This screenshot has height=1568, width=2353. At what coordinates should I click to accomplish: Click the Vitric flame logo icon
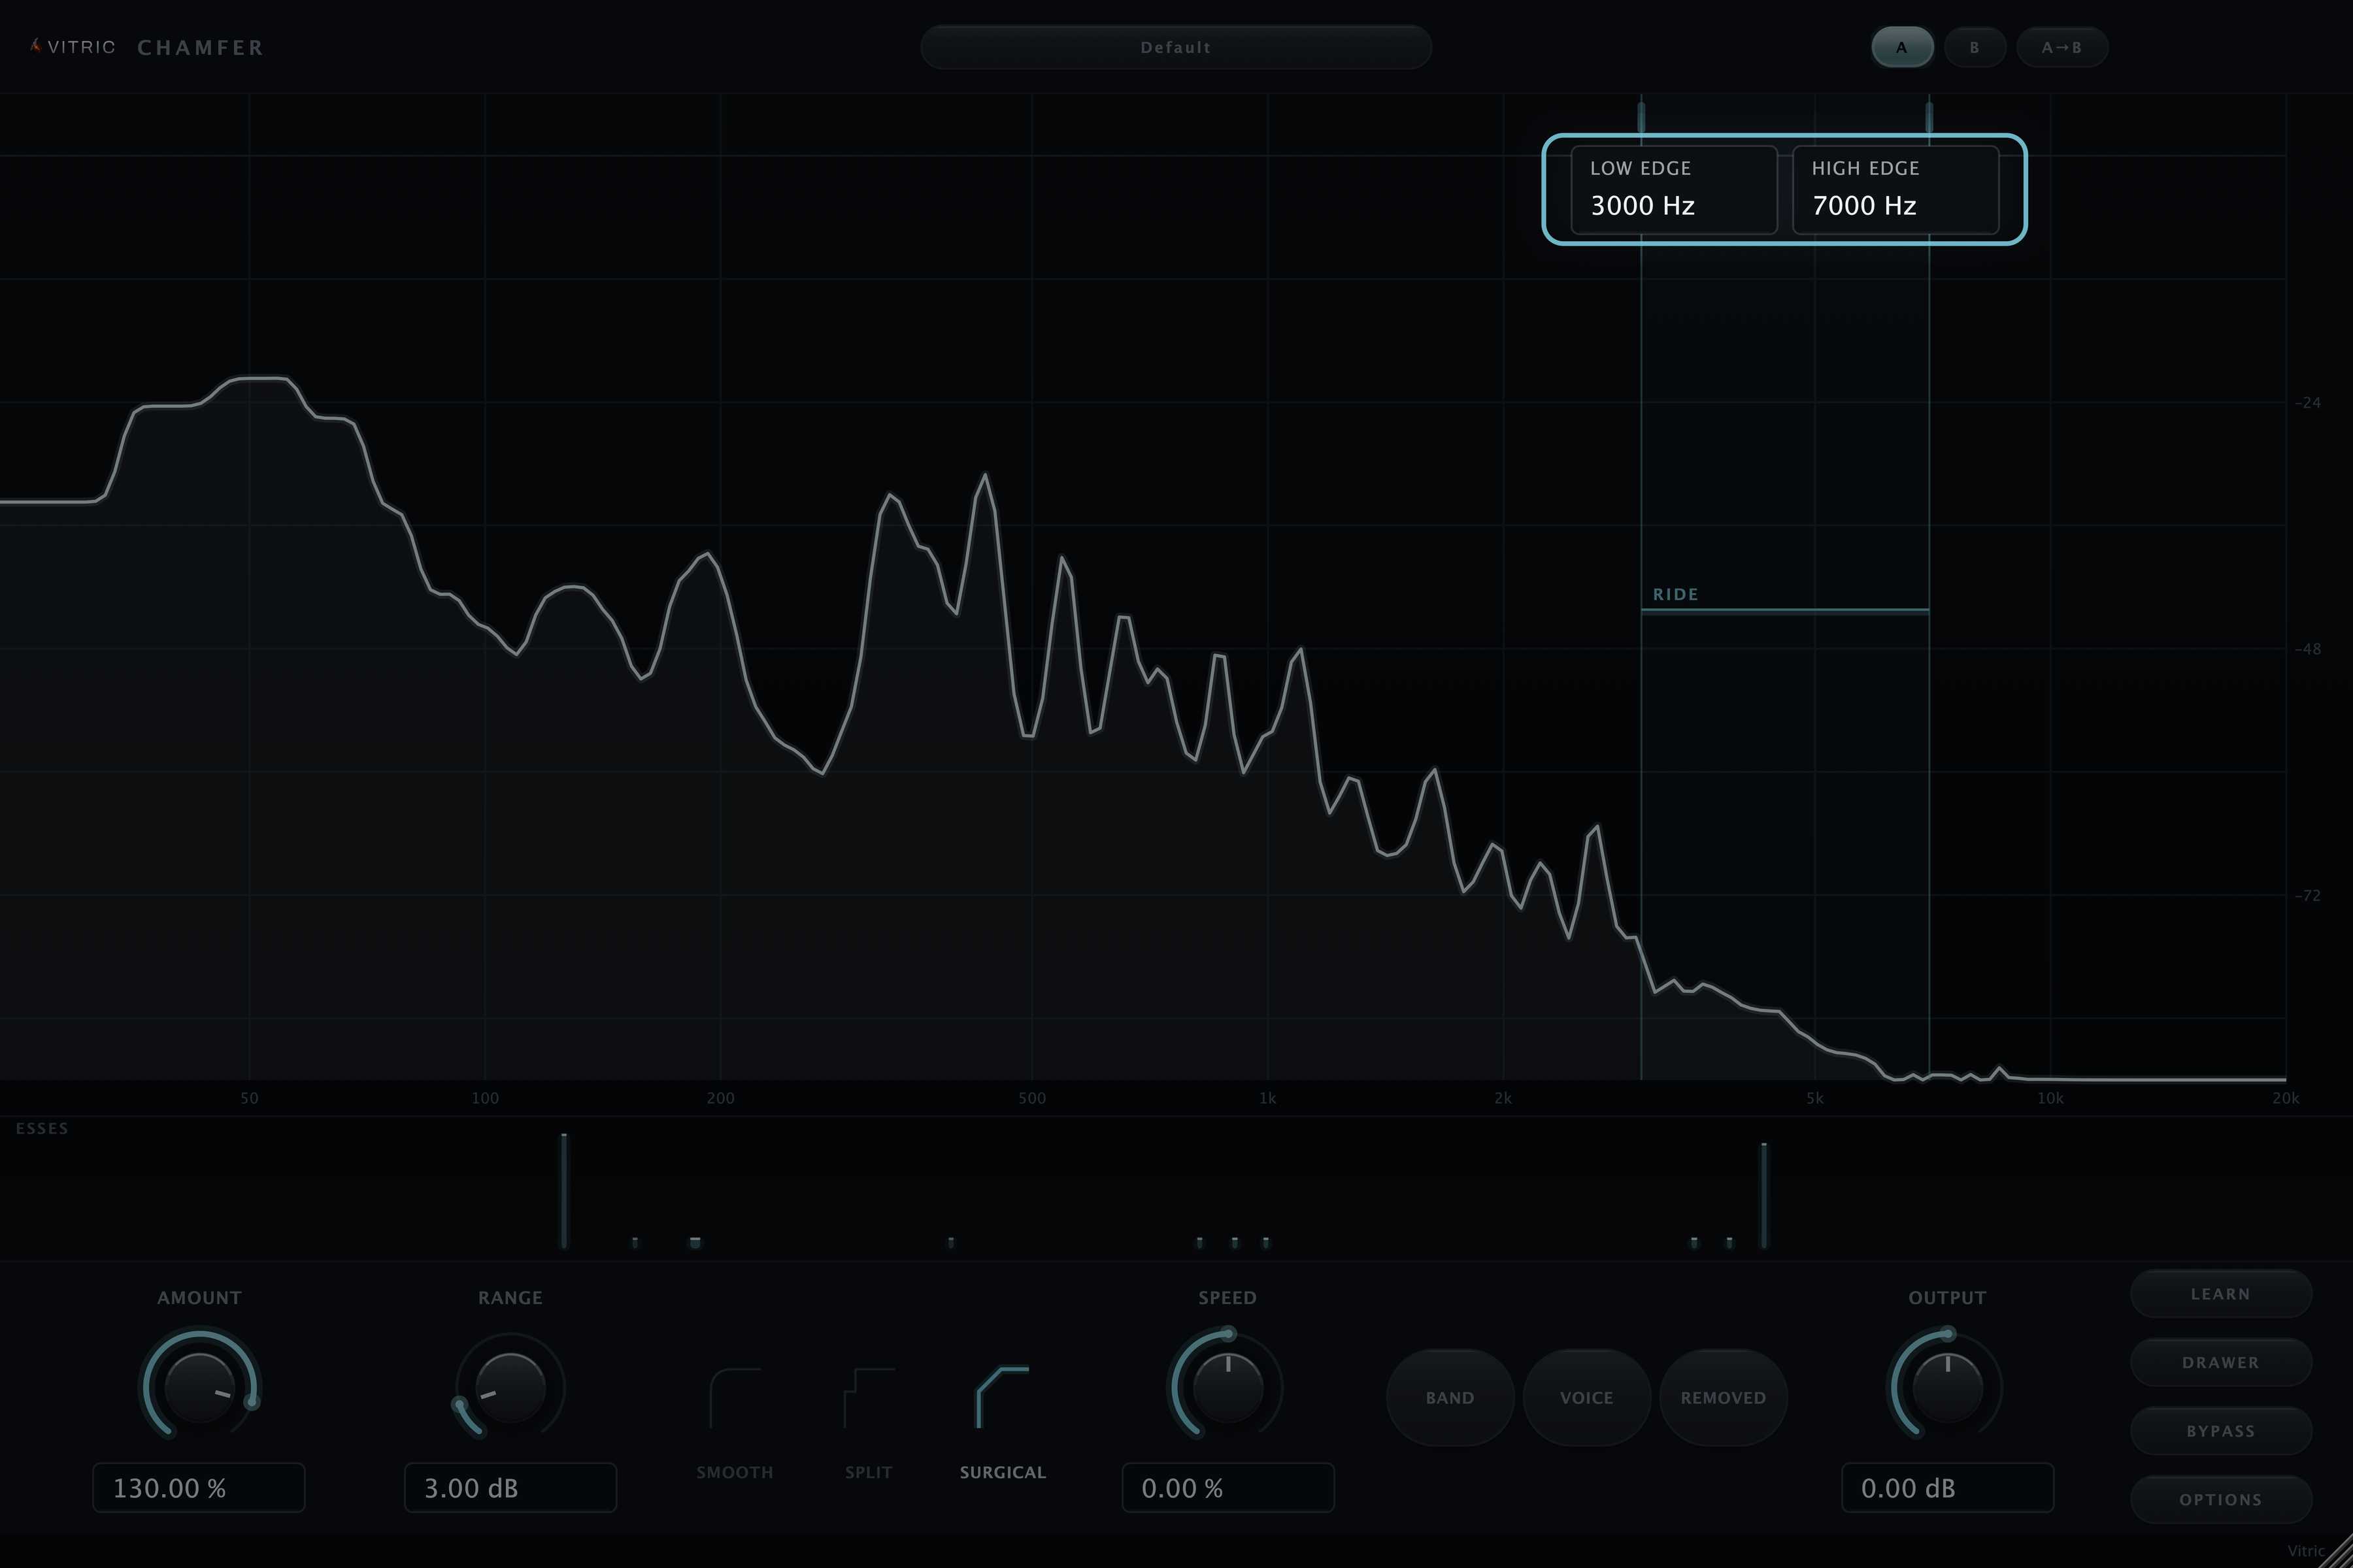pyautogui.click(x=36, y=46)
